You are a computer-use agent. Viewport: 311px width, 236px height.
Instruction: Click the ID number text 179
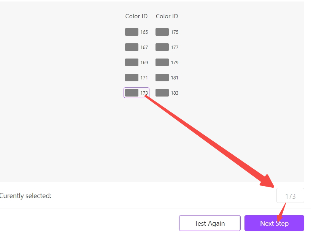tap(175, 63)
